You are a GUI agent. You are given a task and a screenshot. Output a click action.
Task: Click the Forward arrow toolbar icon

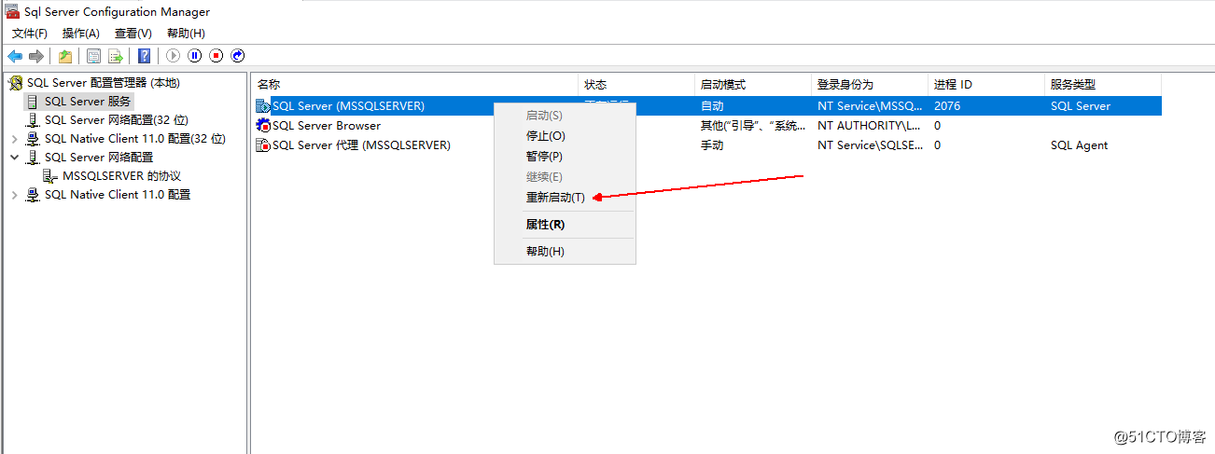point(36,56)
